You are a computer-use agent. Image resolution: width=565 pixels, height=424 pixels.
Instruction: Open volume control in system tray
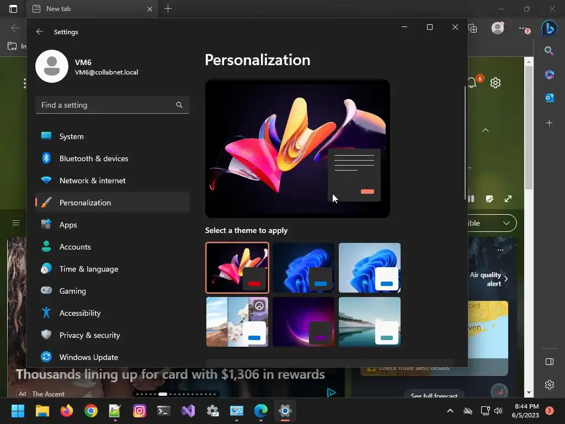coord(498,411)
